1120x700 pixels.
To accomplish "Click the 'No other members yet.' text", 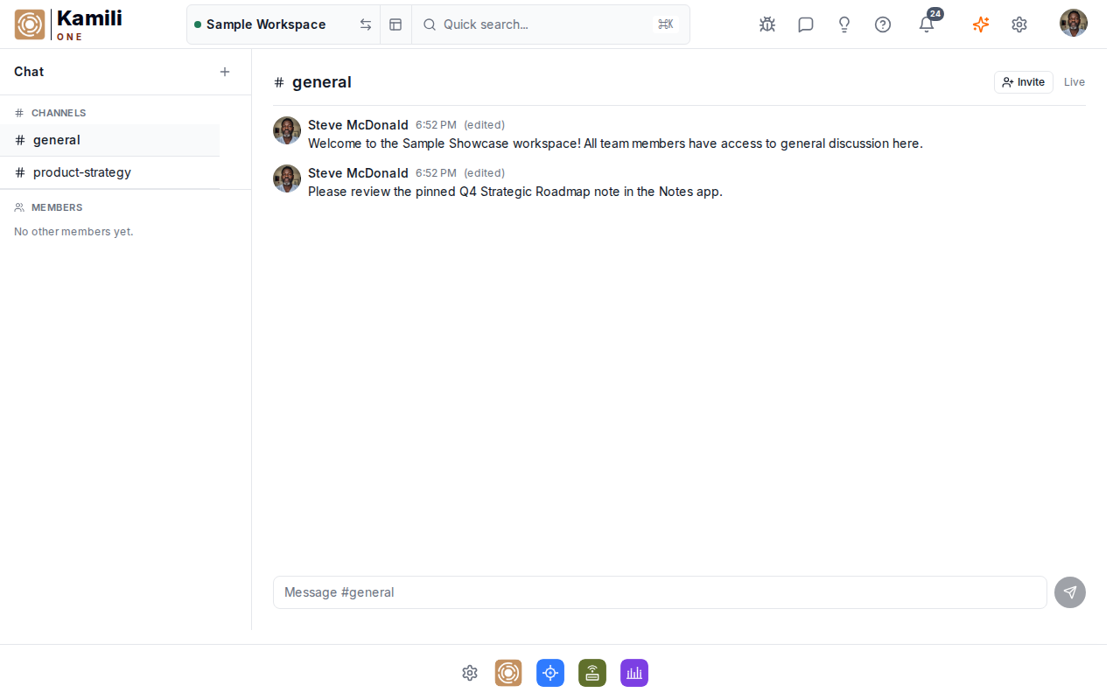I will (73, 232).
